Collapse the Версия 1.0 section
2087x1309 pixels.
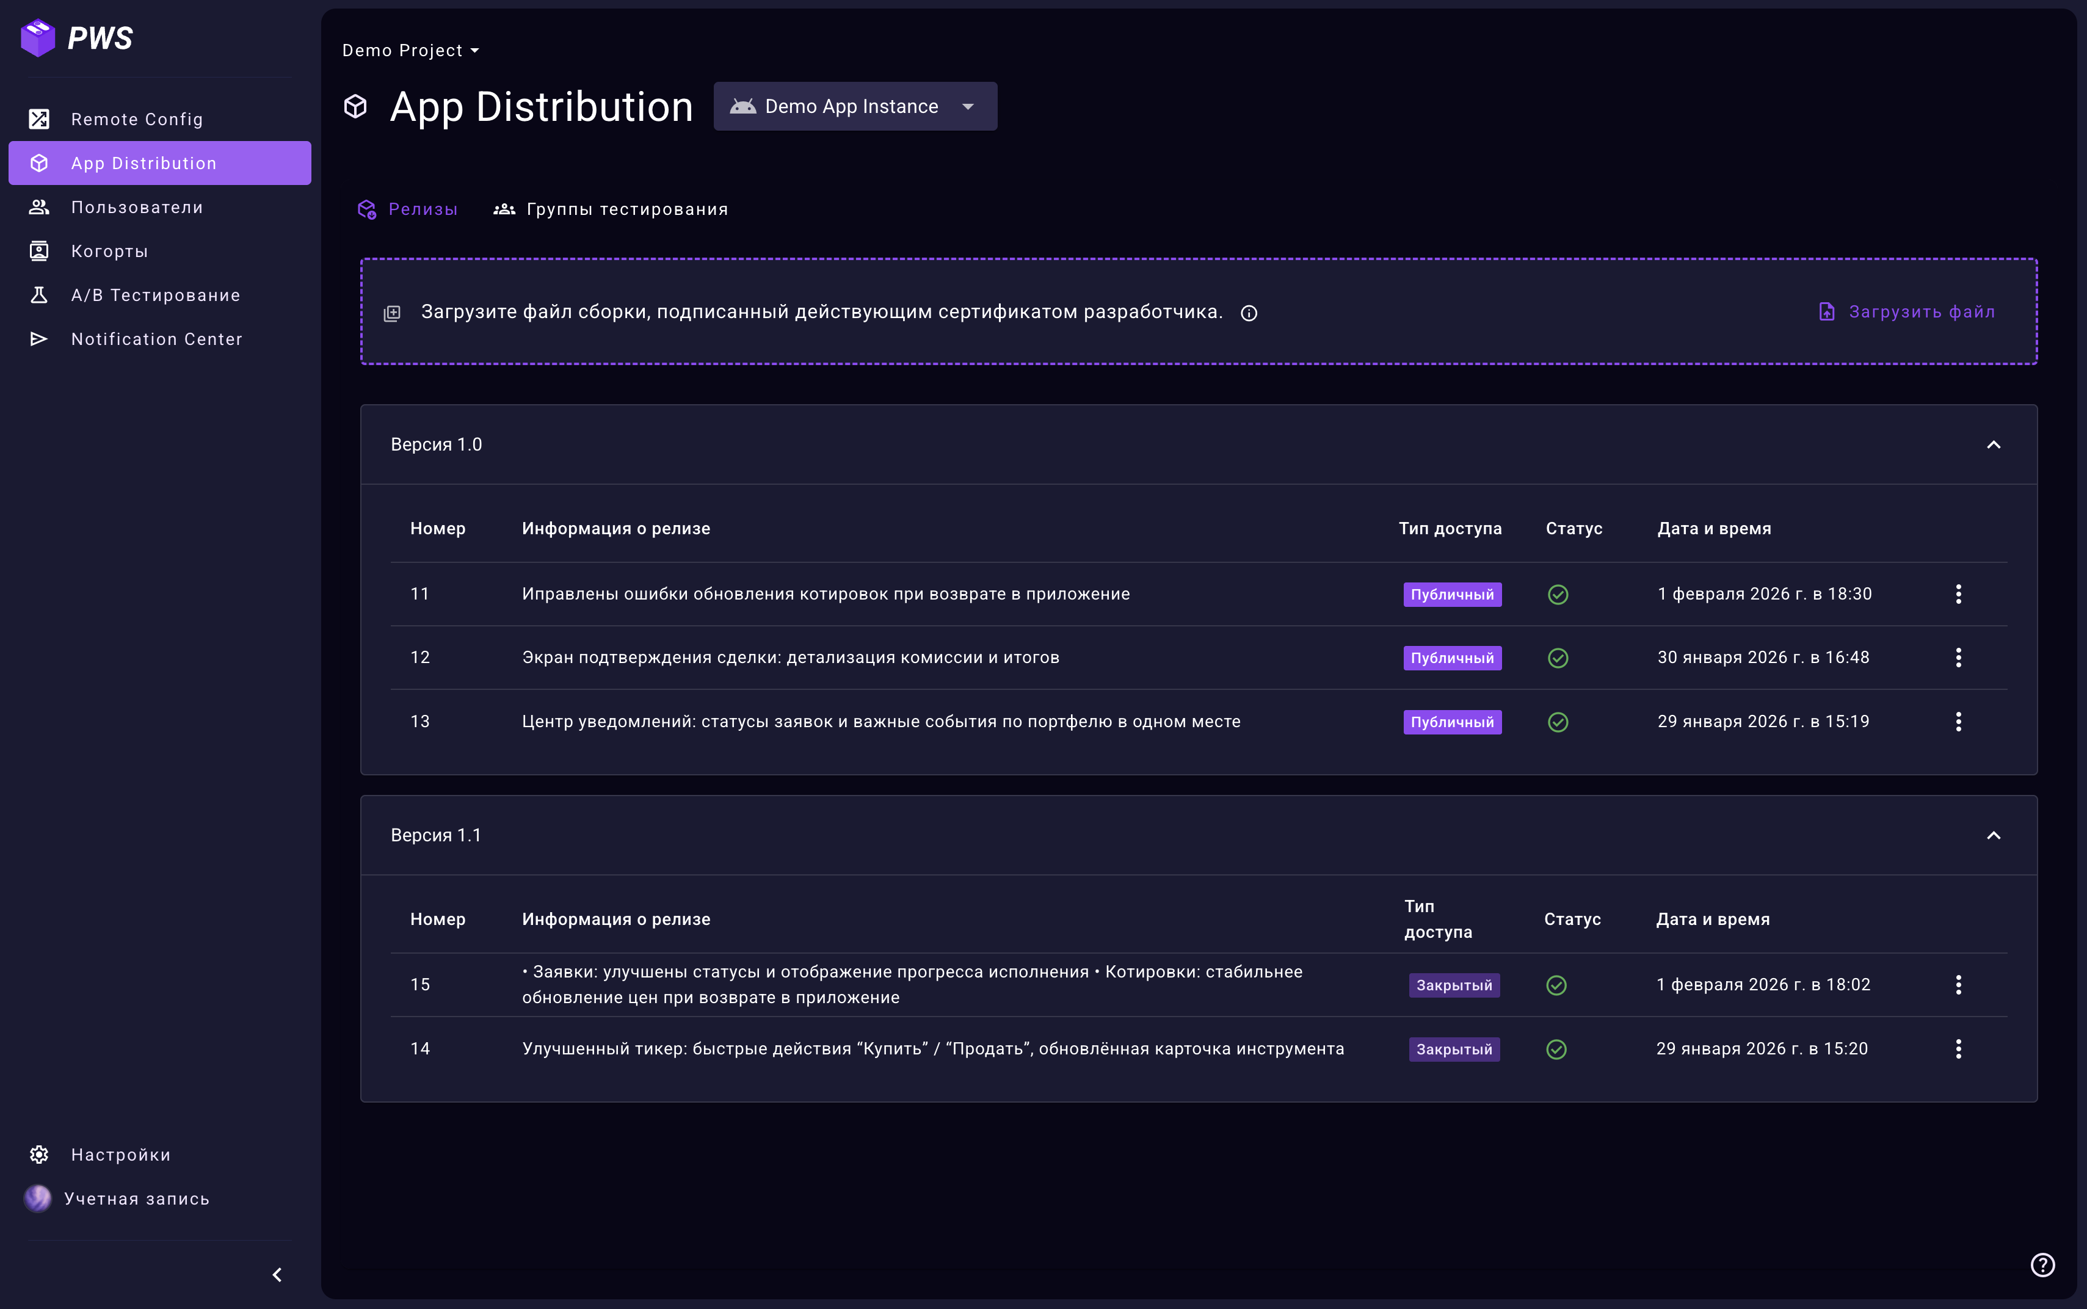(1994, 445)
